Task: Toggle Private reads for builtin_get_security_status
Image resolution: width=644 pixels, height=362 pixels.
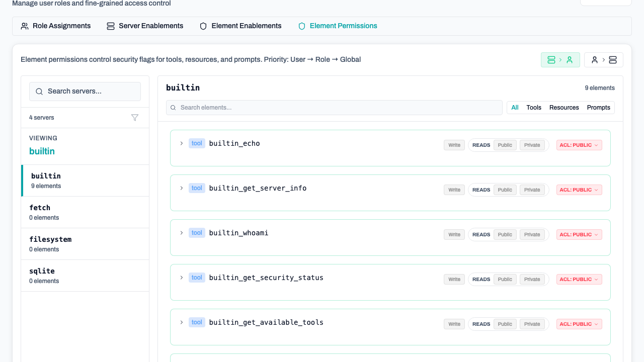Action: [x=532, y=279]
